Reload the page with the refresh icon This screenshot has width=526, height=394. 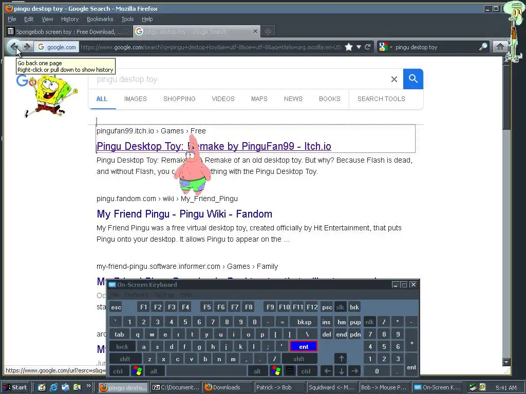click(368, 47)
